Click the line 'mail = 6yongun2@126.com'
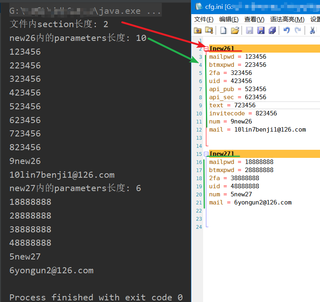The height and width of the screenshot is (302, 320). tap(250, 202)
